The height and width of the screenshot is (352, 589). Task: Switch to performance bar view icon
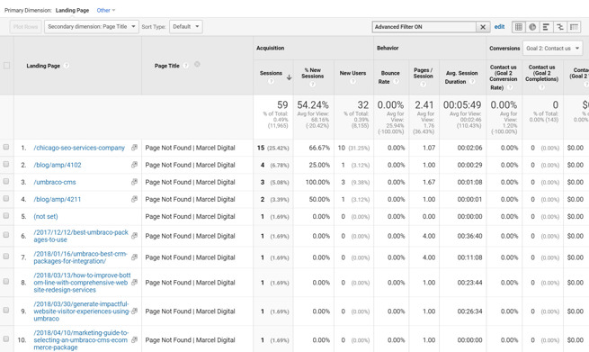click(x=546, y=27)
